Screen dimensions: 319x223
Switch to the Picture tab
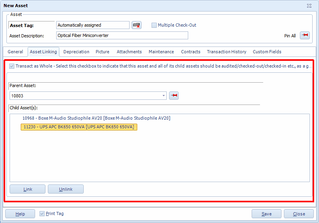tap(102, 52)
